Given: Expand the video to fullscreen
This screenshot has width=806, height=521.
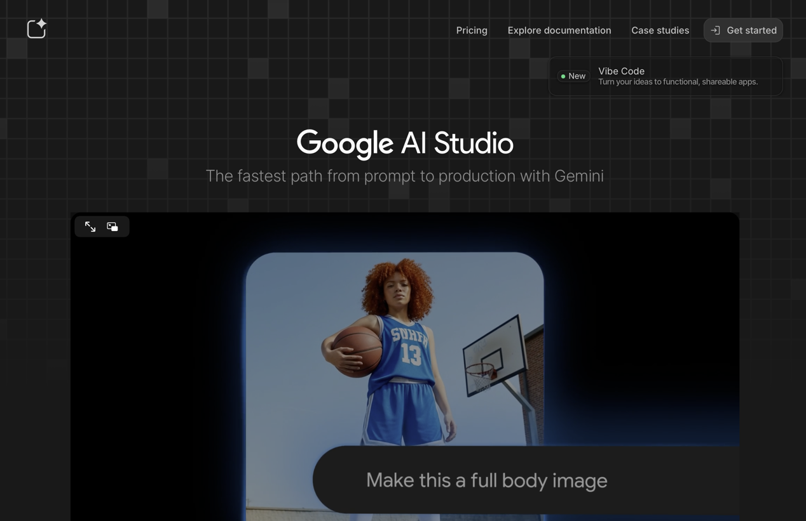Looking at the screenshot, I should click(x=90, y=227).
